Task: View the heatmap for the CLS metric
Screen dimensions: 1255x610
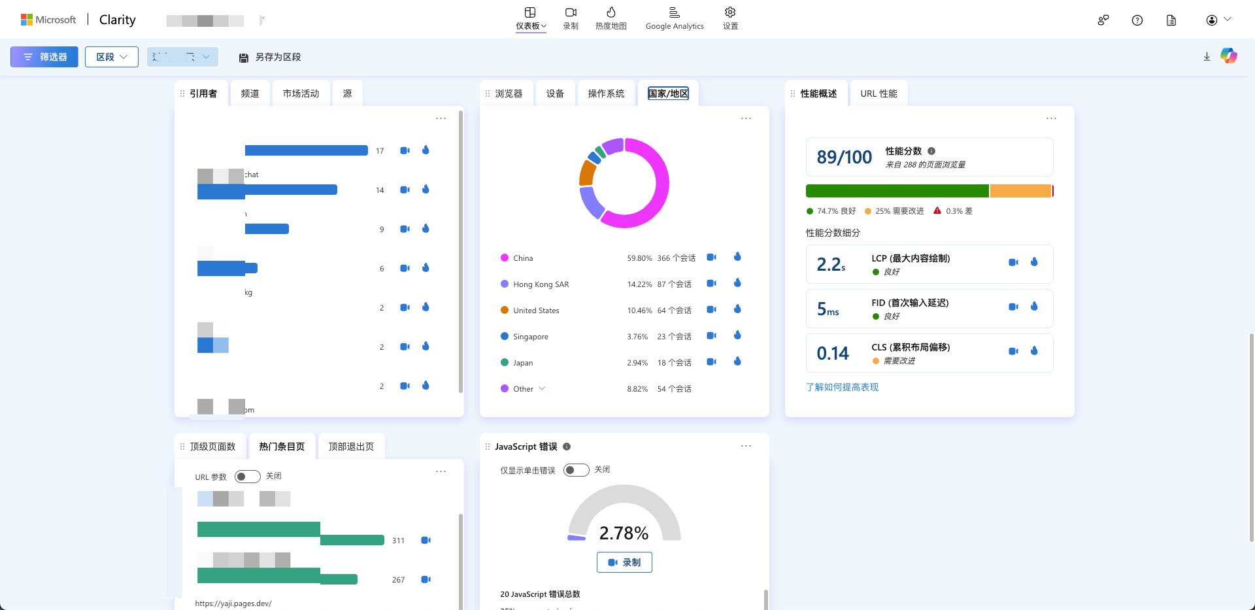Action: tap(1034, 351)
